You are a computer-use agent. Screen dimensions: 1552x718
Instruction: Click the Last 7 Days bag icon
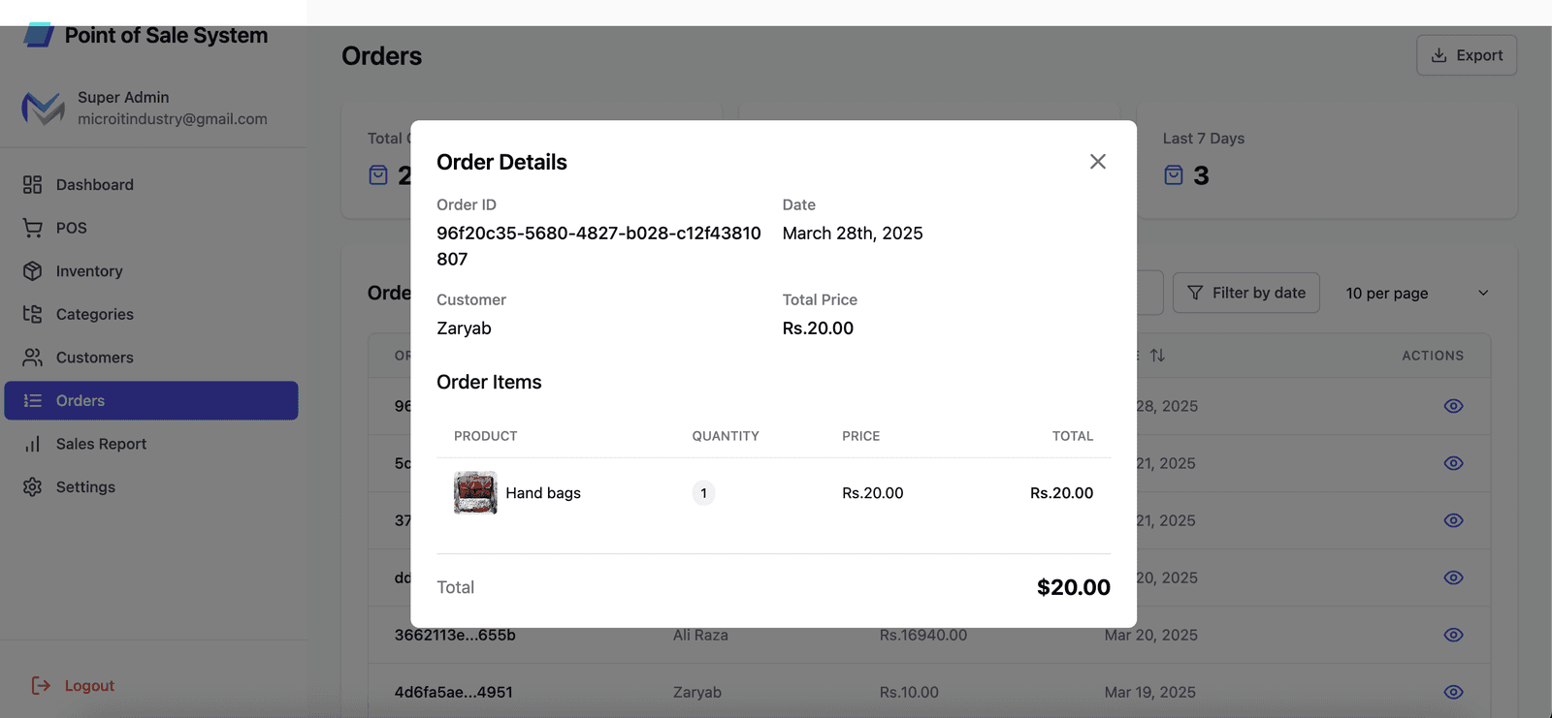pos(1174,175)
